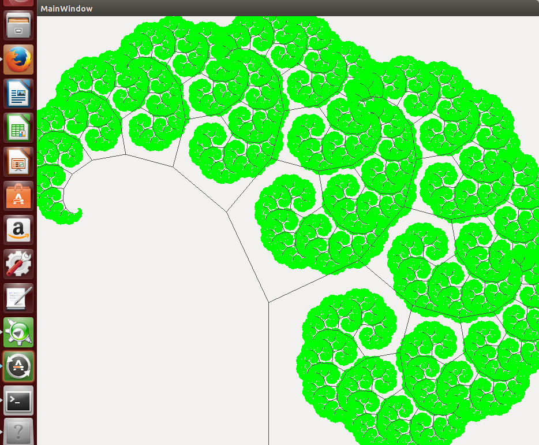Open LibreOffice Writer from the launcher
Viewport: 539px width, 445px height.
pyautogui.click(x=18, y=94)
